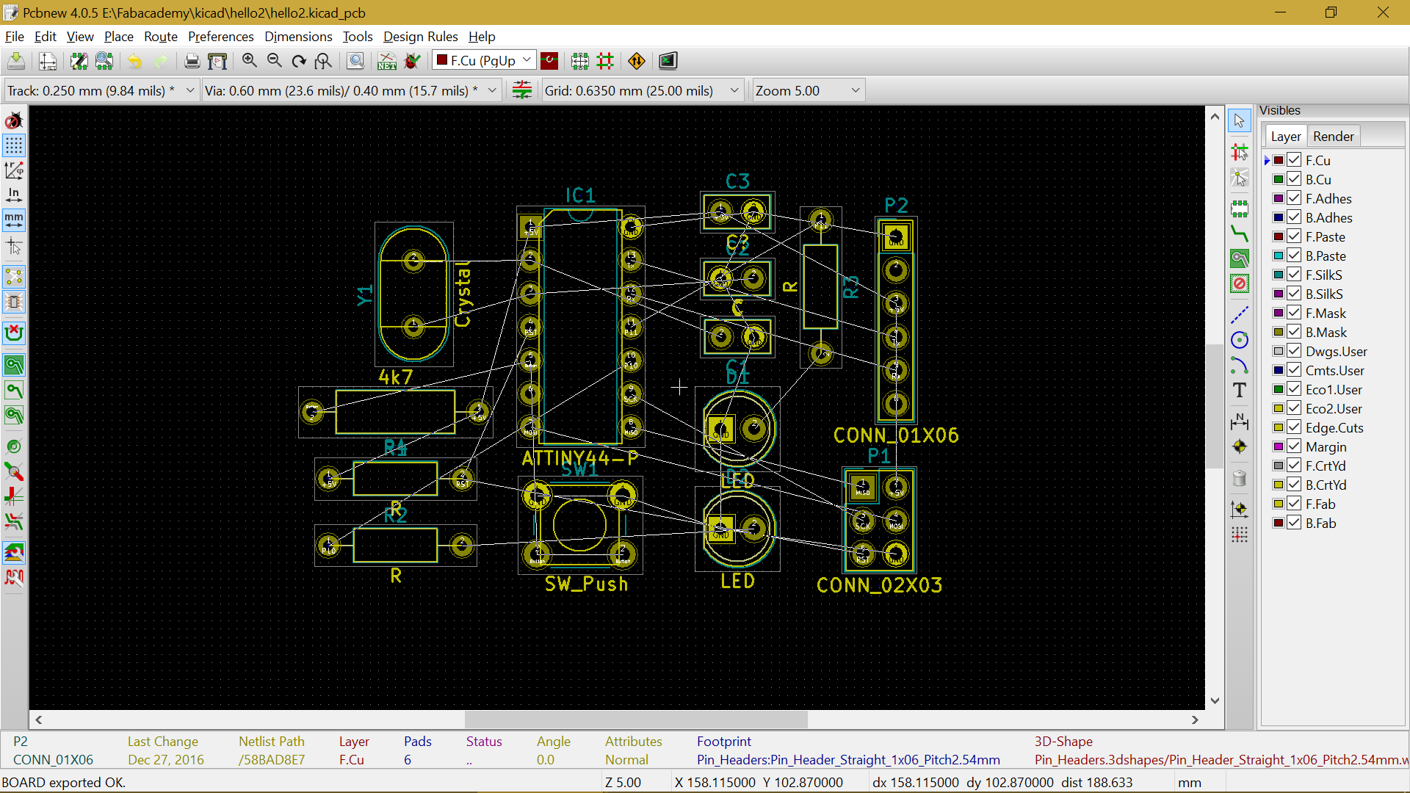Open the Route menu

(x=160, y=36)
